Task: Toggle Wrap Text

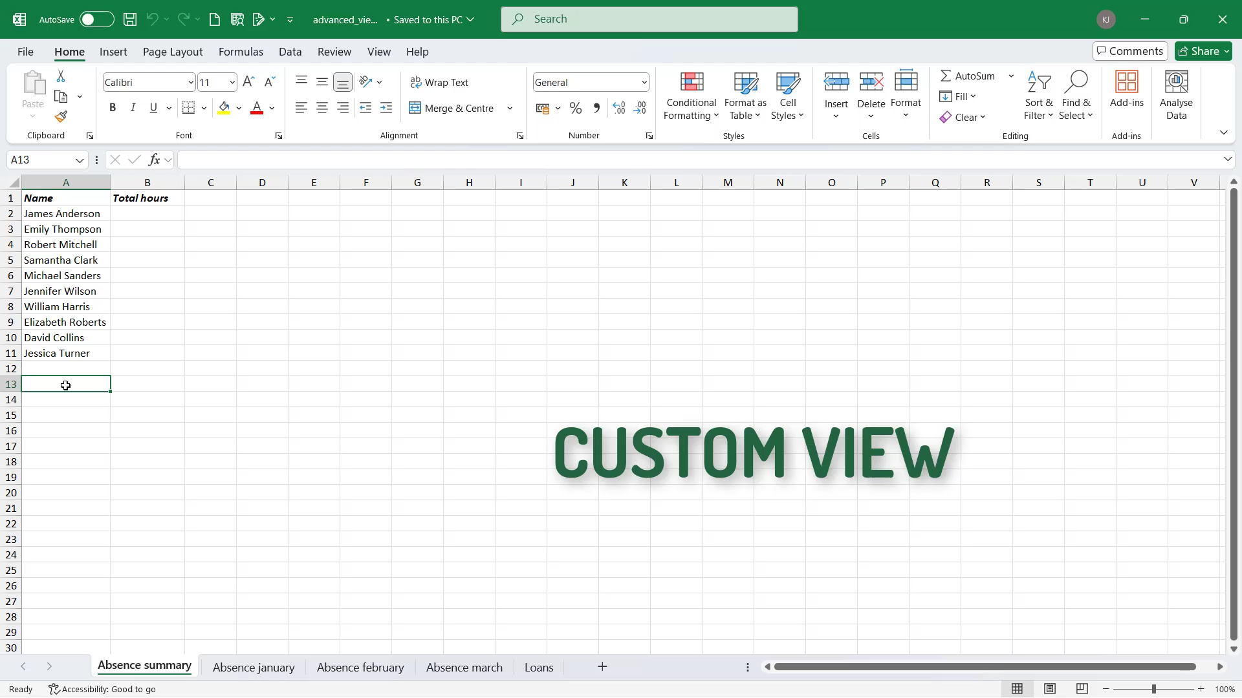Action: click(439, 82)
